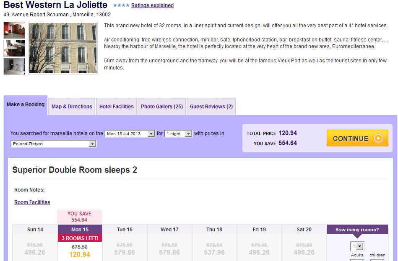Click the 579.66 price under Tue 16
The width and height of the screenshot is (398, 261).
[125, 252]
